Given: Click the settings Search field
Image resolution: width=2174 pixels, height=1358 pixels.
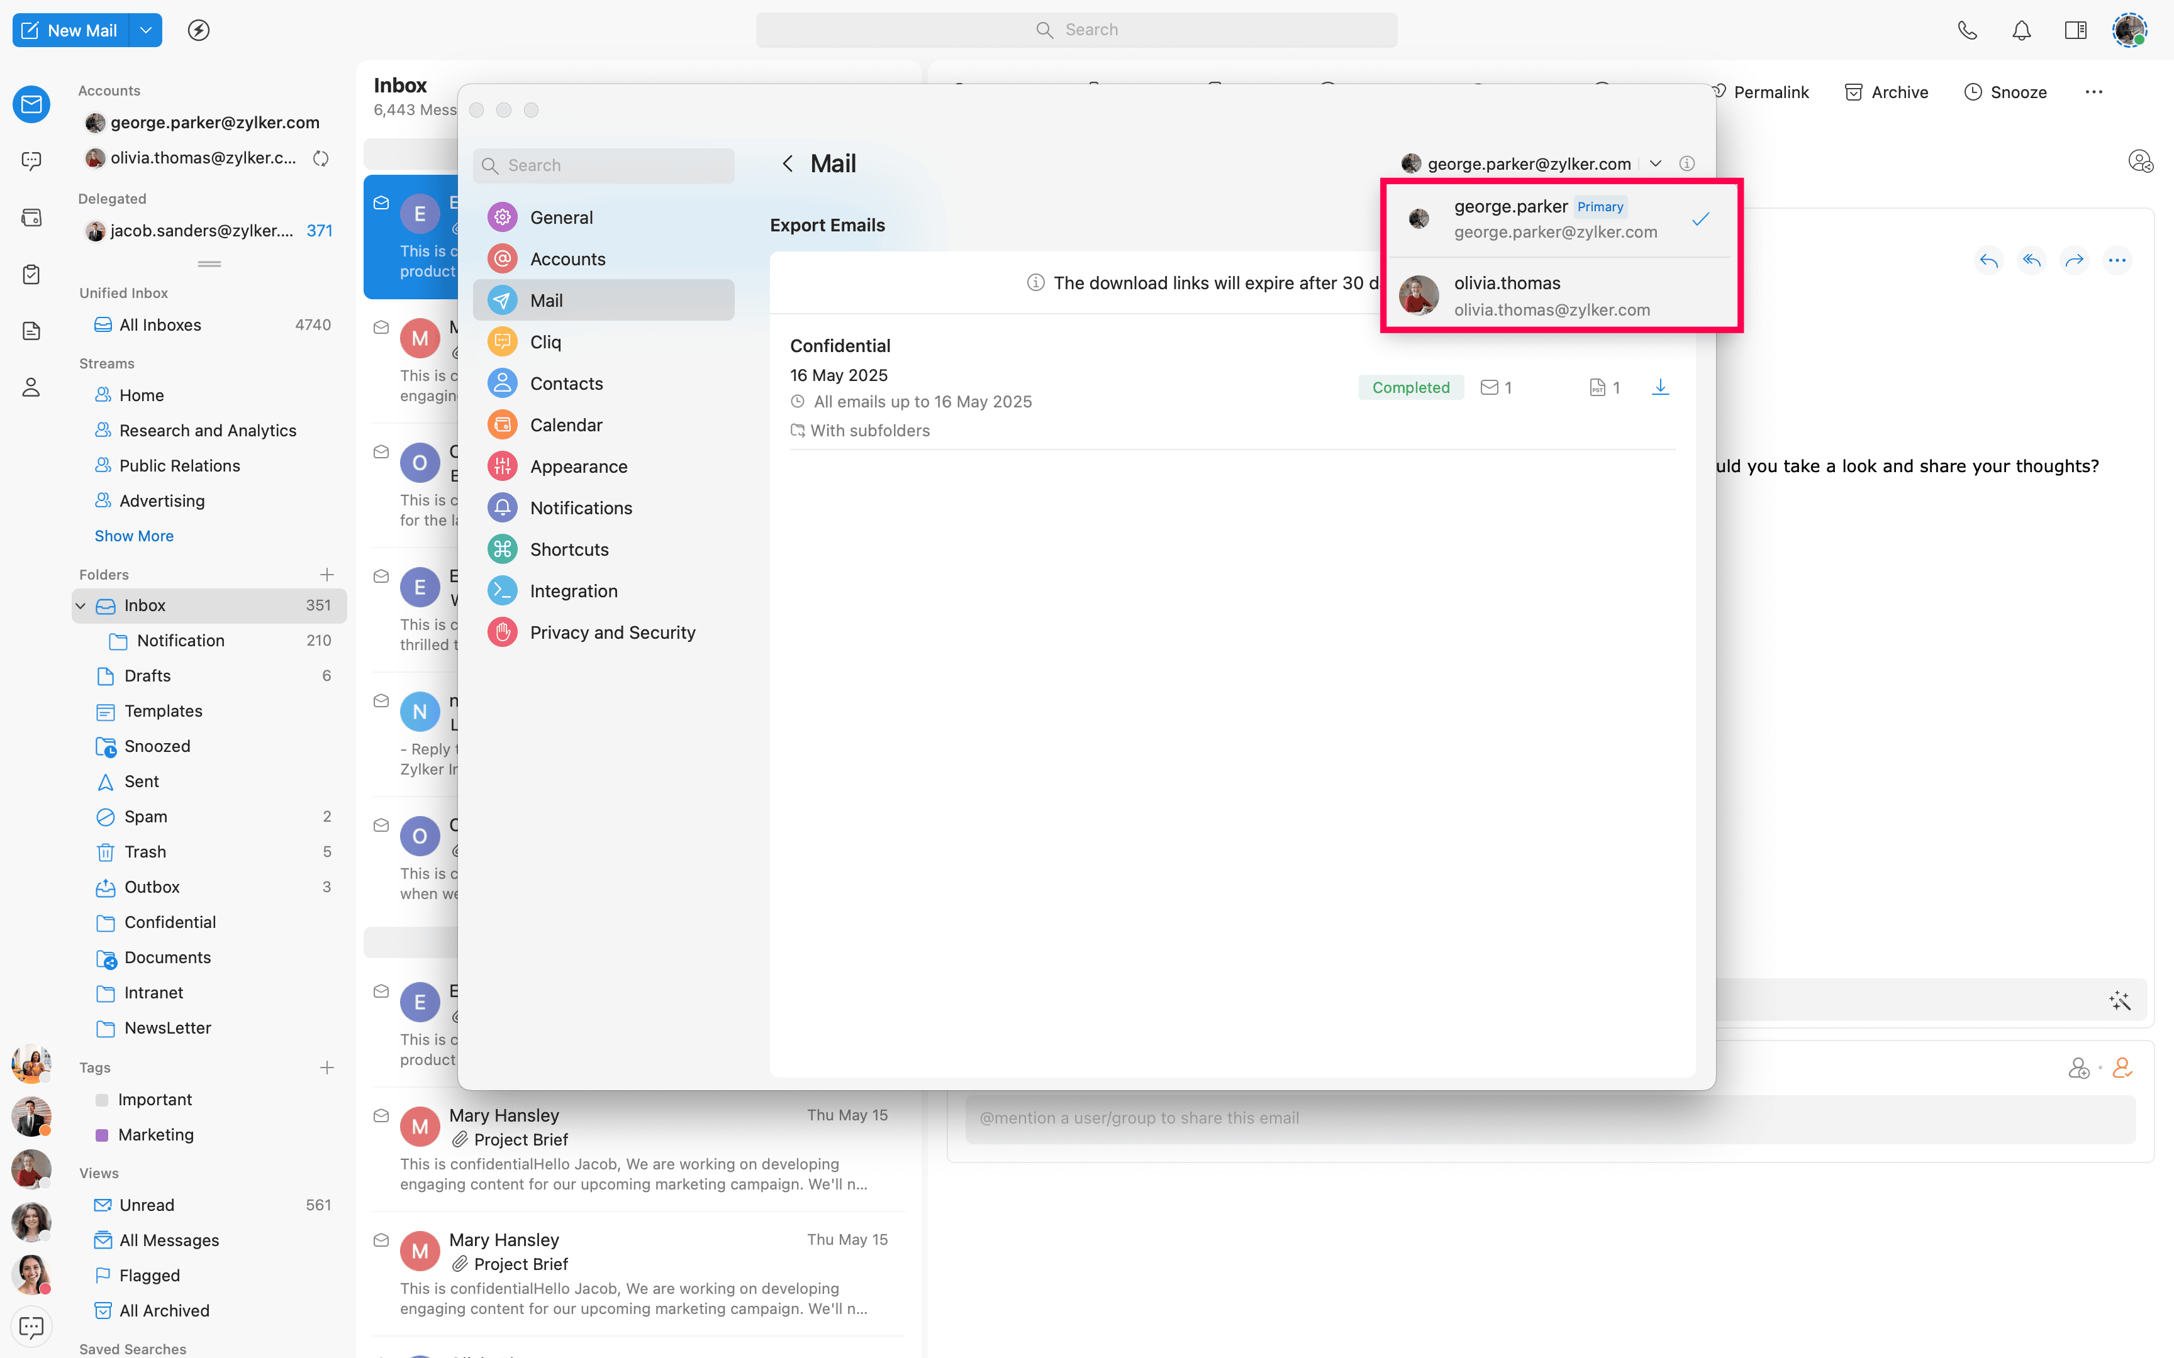Looking at the screenshot, I should click(604, 165).
